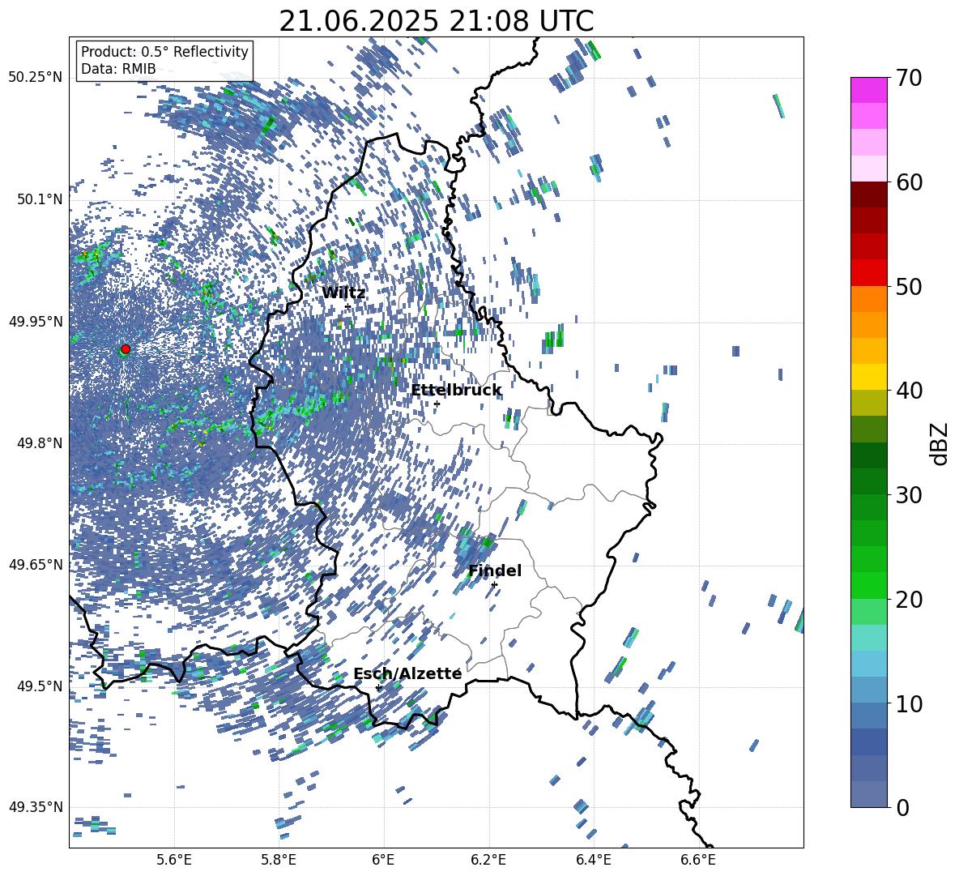Click the 50.25°N latitude tick label
Screen dimensions: 959x876
[36, 78]
